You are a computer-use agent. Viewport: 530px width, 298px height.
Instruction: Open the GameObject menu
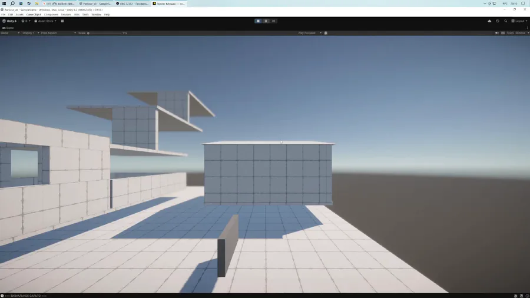[34, 15]
